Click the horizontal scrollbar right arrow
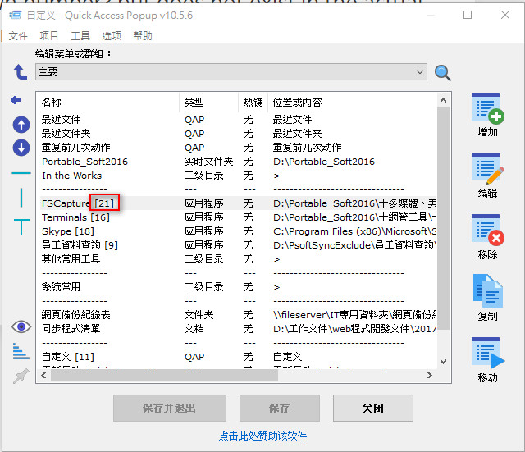The height and width of the screenshot is (452, 525). (x=430, y=376)
